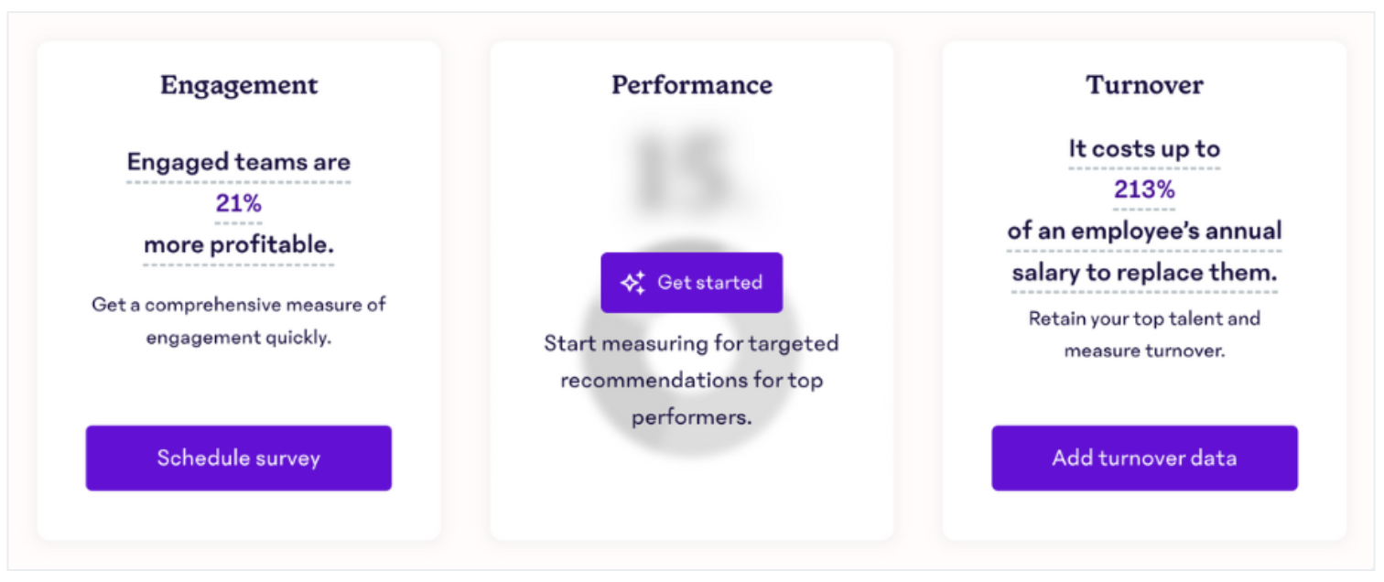This screenshot has width=1384, height=582.
Task: Click the Add turnover data button
Action: (x=1144, y=458)
